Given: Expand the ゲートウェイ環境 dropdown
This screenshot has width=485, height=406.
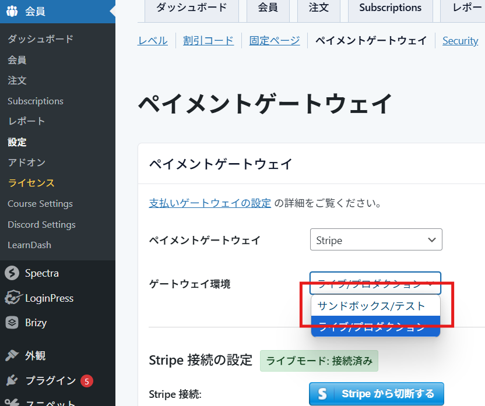Looking at the screenshot, I should [x=375, y=283].
